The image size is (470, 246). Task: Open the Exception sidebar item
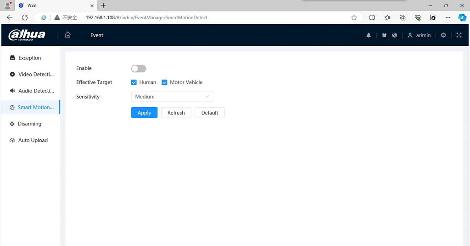click(x=31, y=58)
